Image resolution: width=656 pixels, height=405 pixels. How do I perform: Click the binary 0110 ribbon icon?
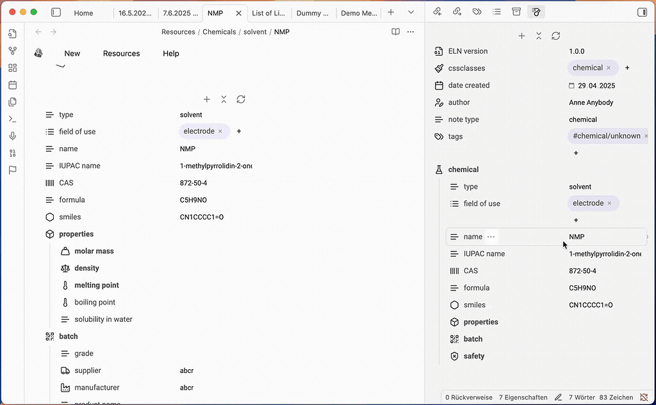13,153
